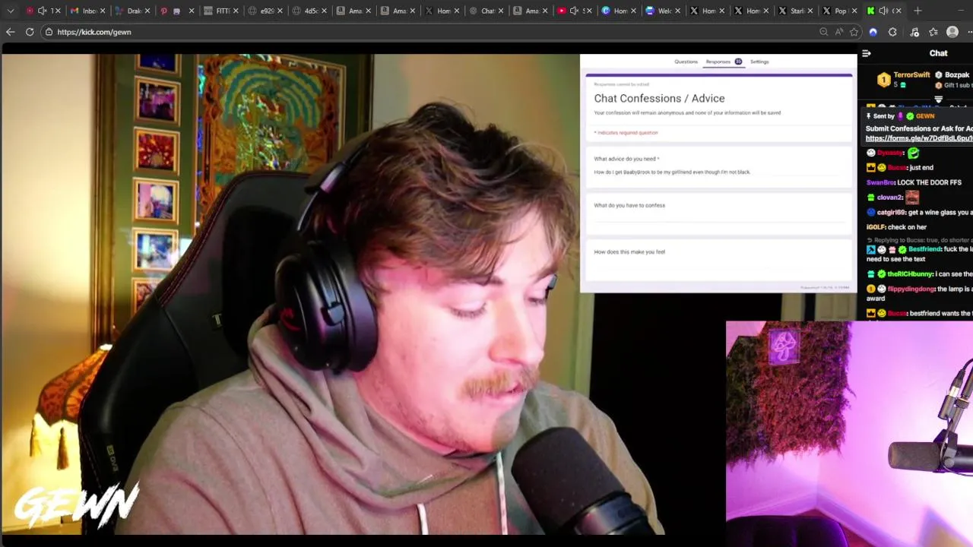
Task: Click the rank 1 hexagon badge
Action: tap(883, 80)
